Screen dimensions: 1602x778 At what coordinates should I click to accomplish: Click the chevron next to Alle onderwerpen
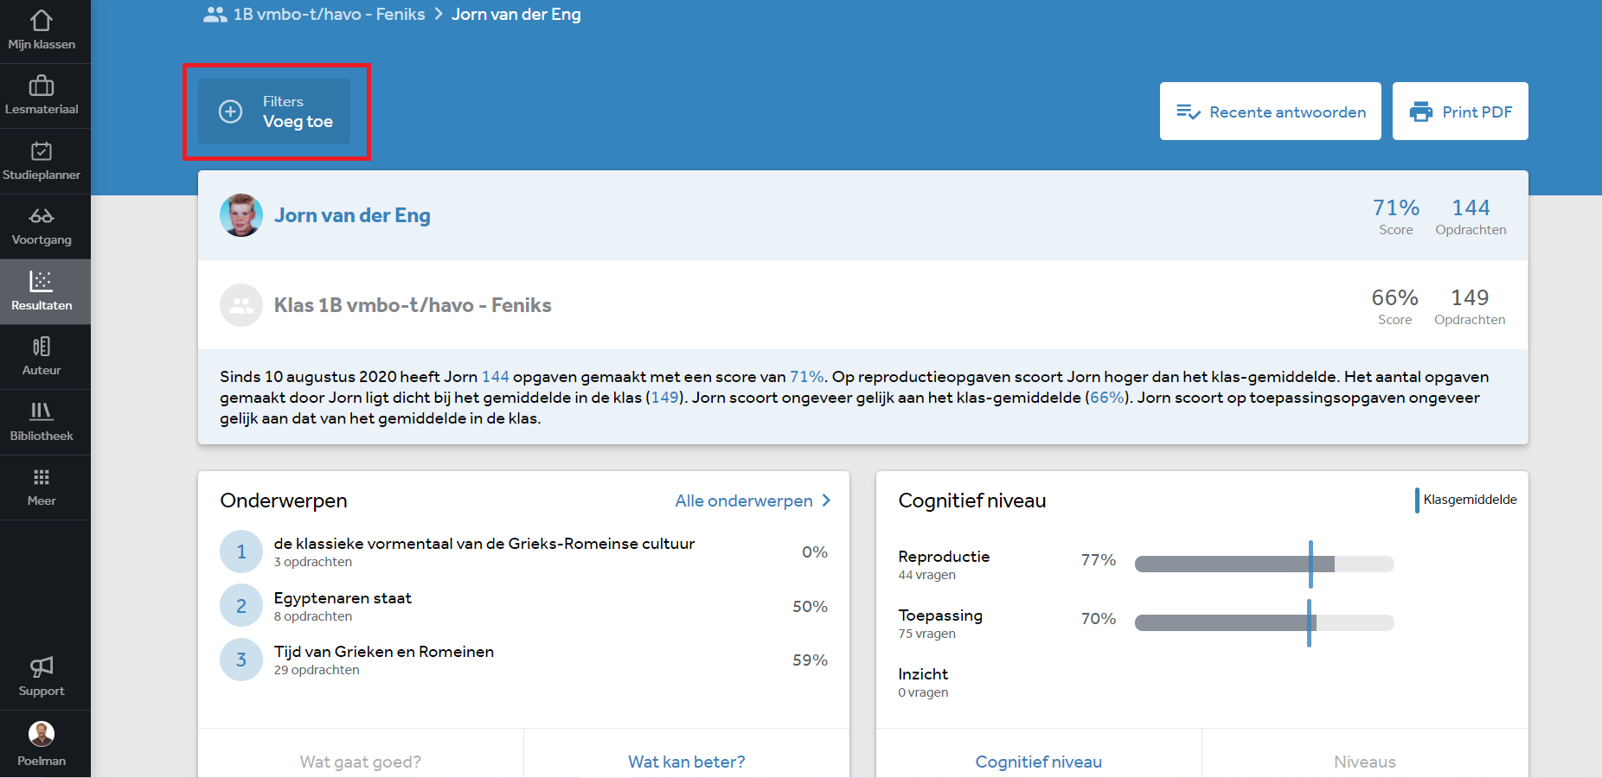point(826,501)
